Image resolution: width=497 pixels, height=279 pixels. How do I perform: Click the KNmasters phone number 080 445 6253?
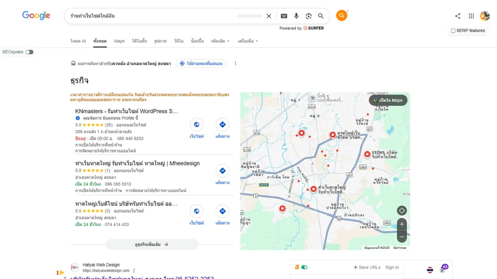tap(130, 139)
